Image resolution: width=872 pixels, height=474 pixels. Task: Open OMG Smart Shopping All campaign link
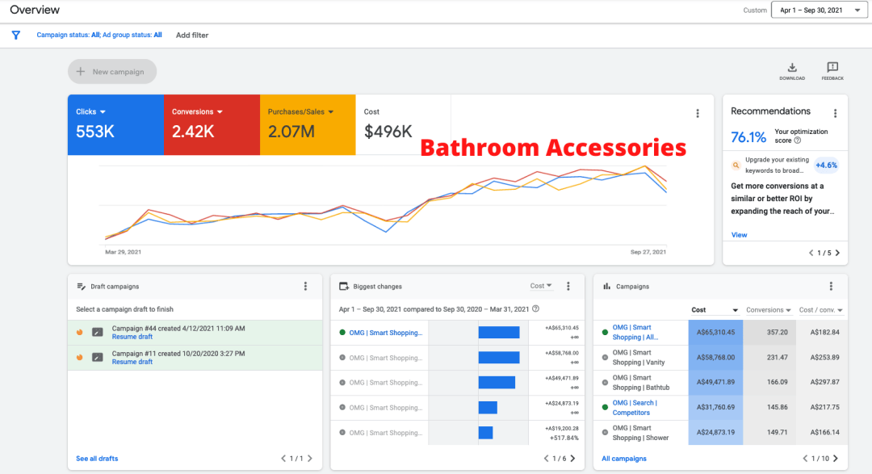tap(635, 332)
